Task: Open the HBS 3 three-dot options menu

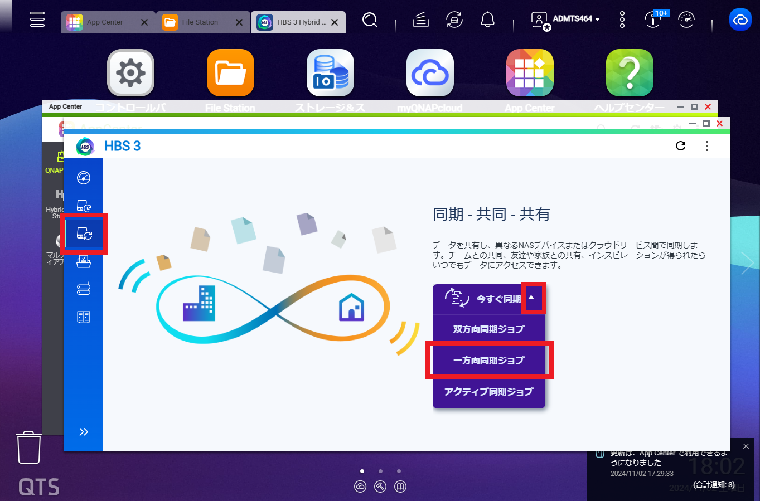Action: click(x=707, y=146)
